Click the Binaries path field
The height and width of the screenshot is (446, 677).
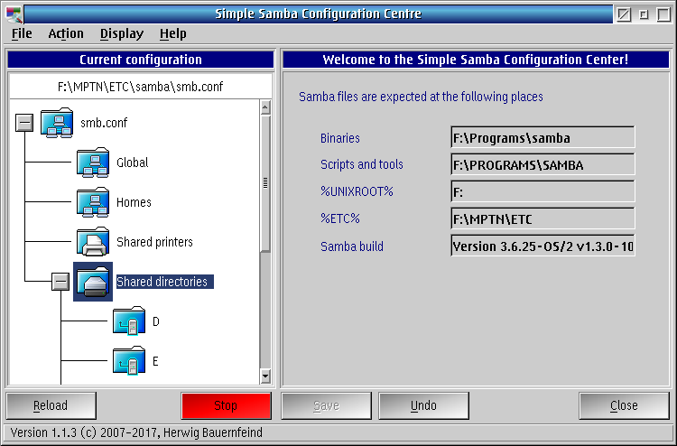coord(543,138)
